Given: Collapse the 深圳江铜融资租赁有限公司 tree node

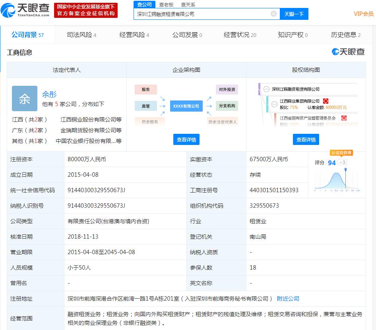Looking at the screenshot, I should pyautogui.click(x=266, y=89).
